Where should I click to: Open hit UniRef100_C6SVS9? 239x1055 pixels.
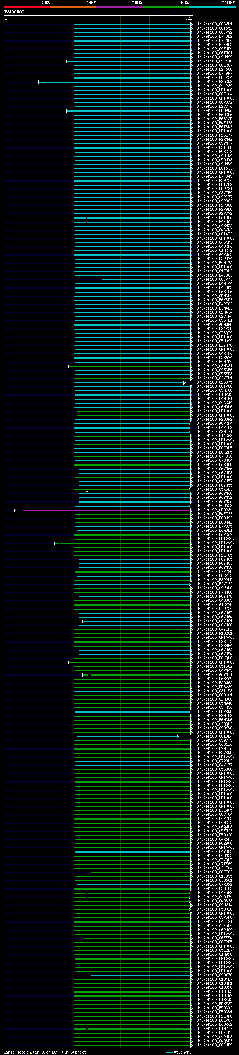point(214,32)
